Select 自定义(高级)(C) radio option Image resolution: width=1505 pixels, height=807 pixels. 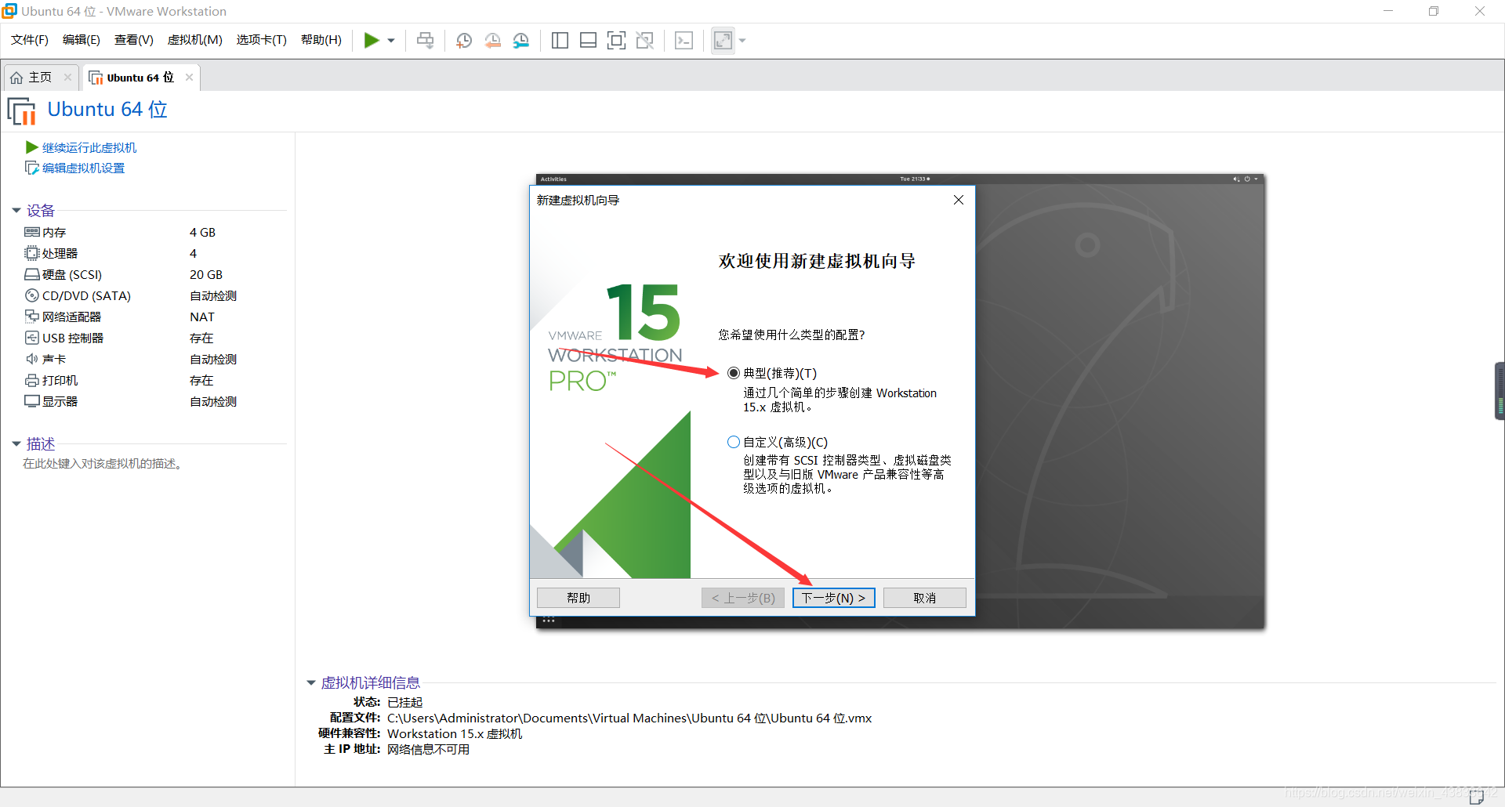(734, 442)
